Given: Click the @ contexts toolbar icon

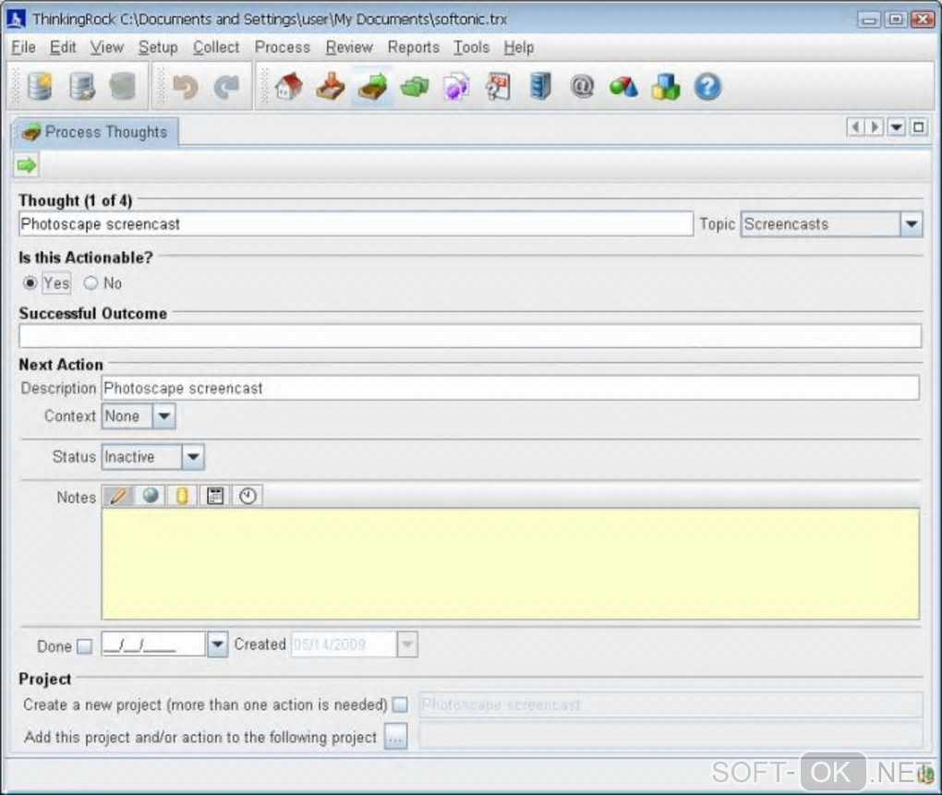Looking at the screenshot, I should point(582,87).
